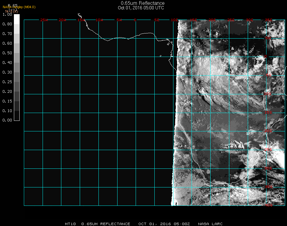This screenshot has width=287, height=226.
Task: Click the 'NASA Langley (M04.0)' label
Action: (x=19, y=7)
